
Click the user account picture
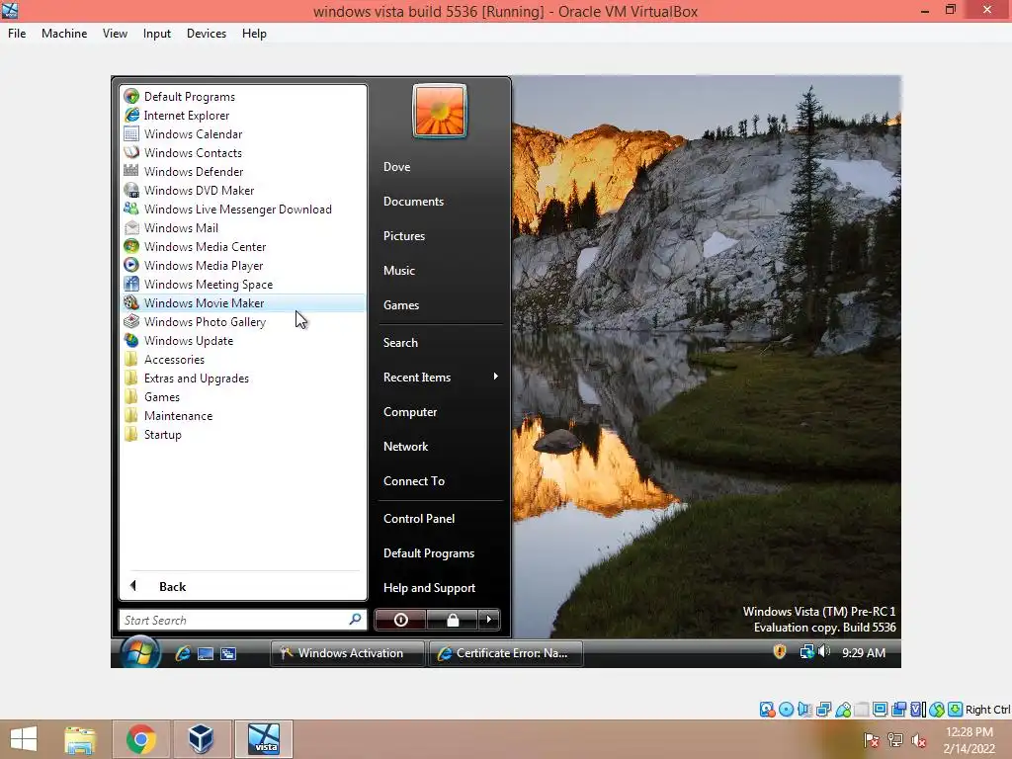(440, 111)
